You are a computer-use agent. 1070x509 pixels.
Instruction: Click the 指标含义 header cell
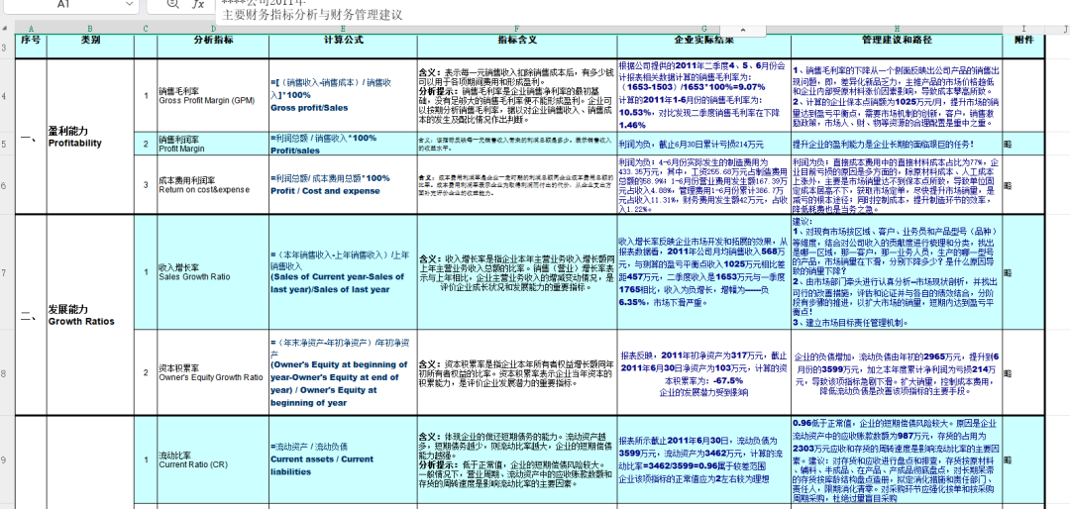pyautogui.click(x=516, y=47)
